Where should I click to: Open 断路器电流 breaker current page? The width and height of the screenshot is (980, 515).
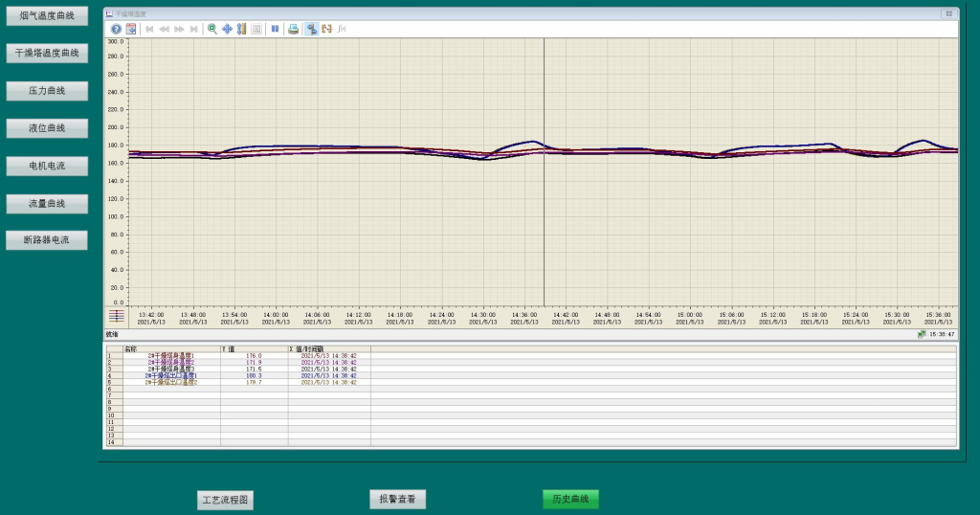click(47, 240)
